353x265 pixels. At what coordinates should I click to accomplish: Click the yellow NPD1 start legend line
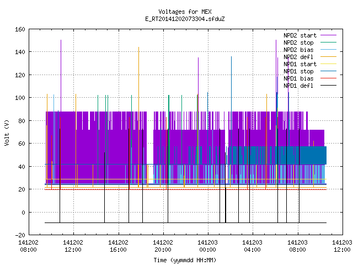(x=328, y=64)
